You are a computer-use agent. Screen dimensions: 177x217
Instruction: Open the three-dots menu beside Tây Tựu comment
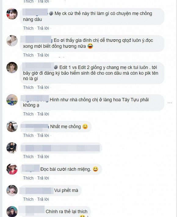(x=170, y=103)
